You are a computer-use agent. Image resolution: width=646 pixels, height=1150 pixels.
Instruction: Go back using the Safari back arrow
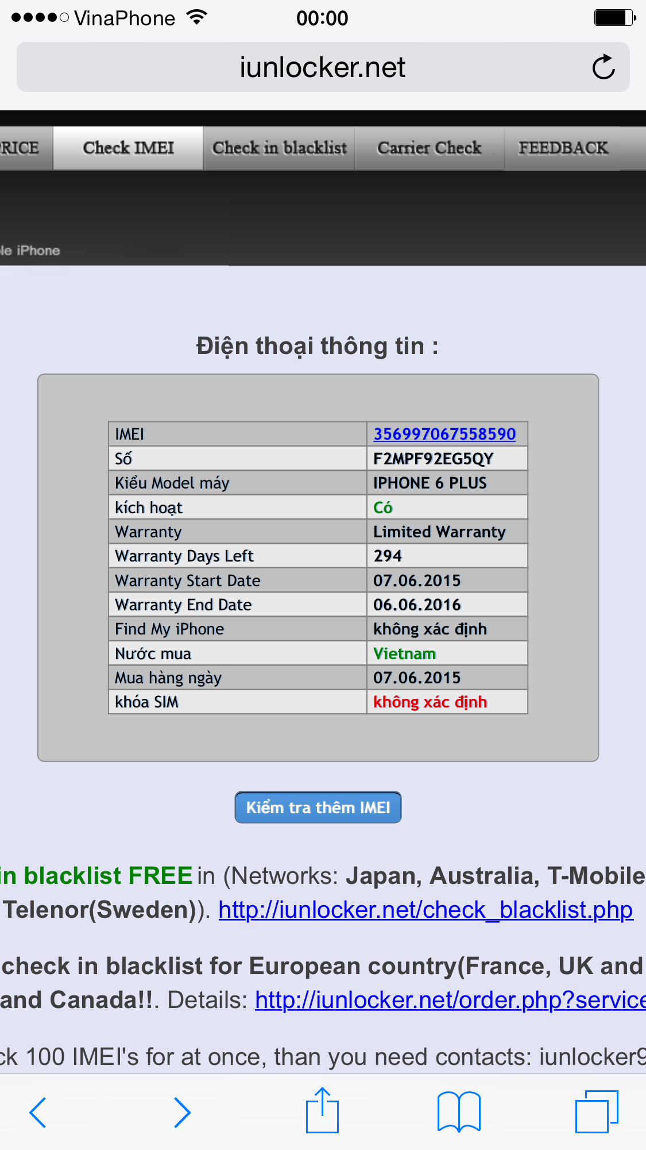[x=38, y=1112]
